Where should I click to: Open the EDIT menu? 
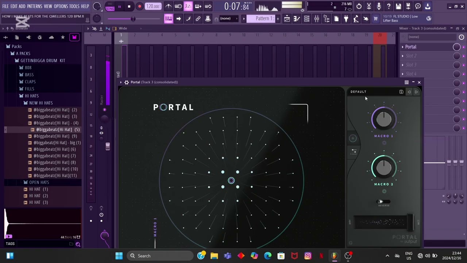(x=14, y=7)
